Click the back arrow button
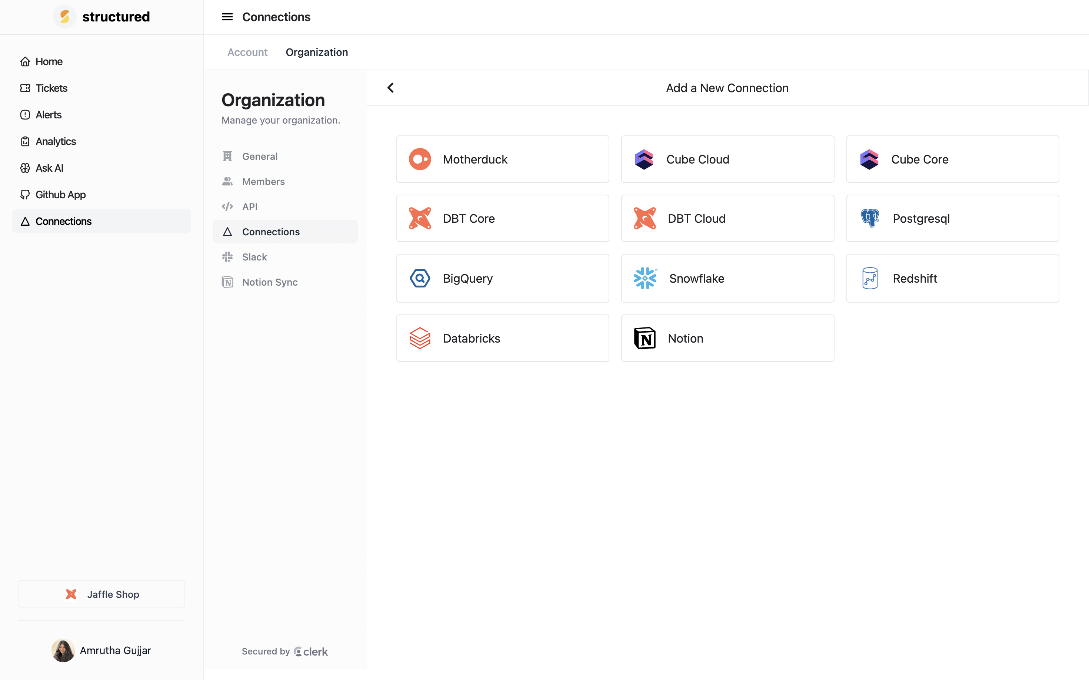This screenshot has height=680, width=1089. pos(390,88)
